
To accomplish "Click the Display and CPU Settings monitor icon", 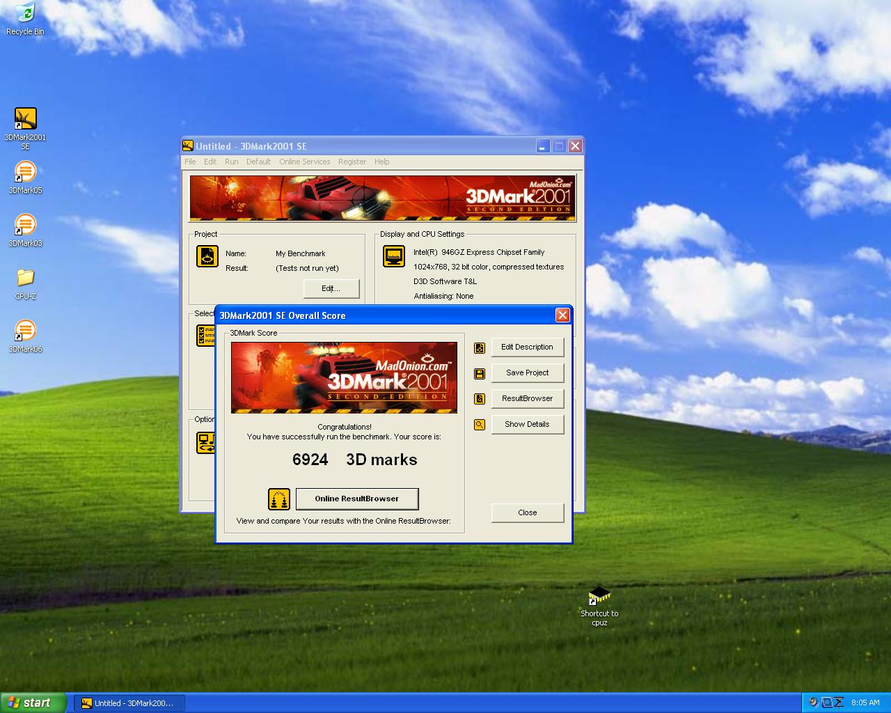I will point(394,256).
